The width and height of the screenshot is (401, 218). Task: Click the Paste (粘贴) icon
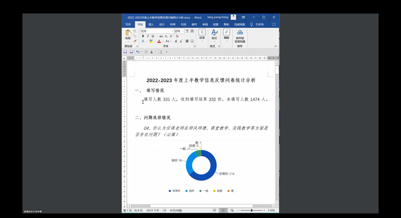click(x=128, y=34)
